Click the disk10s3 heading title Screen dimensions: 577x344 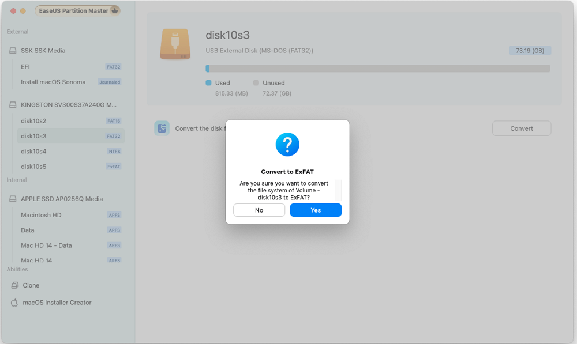coord(227,35)
